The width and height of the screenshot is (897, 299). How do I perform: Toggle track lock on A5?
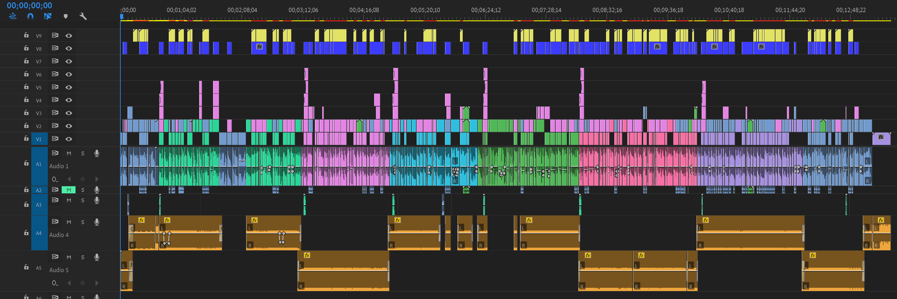pos(26,267)
